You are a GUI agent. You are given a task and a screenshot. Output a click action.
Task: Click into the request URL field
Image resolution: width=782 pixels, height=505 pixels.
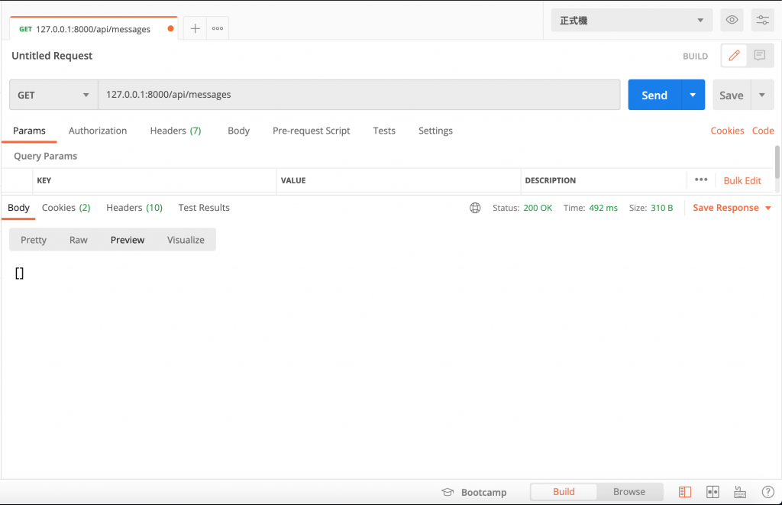(359, 95)
